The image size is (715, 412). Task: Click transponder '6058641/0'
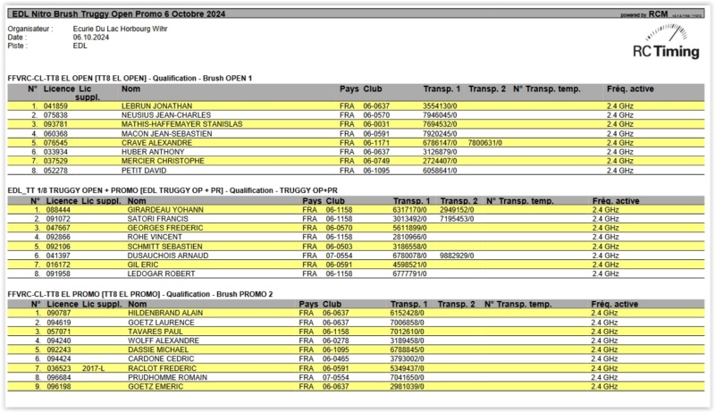[x=440, y=171]
